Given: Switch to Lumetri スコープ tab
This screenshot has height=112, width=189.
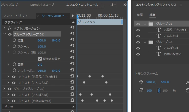Looking at the screenshot, I should [42, 5].
